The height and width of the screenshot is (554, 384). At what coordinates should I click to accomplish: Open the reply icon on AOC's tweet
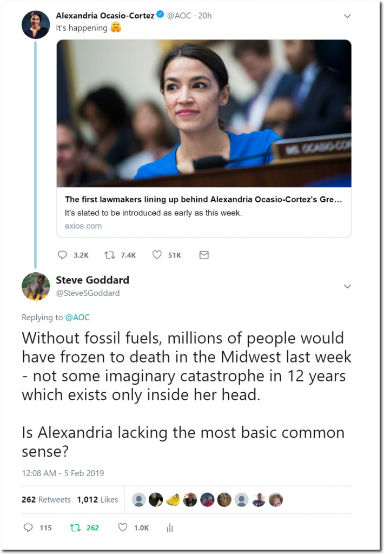[x=62, y=255]
